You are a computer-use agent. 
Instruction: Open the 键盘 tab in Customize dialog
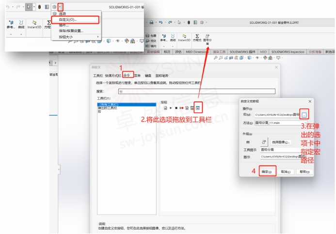[x=148, y=76]
